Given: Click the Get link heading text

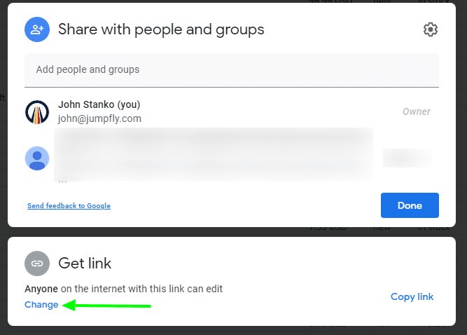Looking at the screenshot, I should click(x=85, y=264).
